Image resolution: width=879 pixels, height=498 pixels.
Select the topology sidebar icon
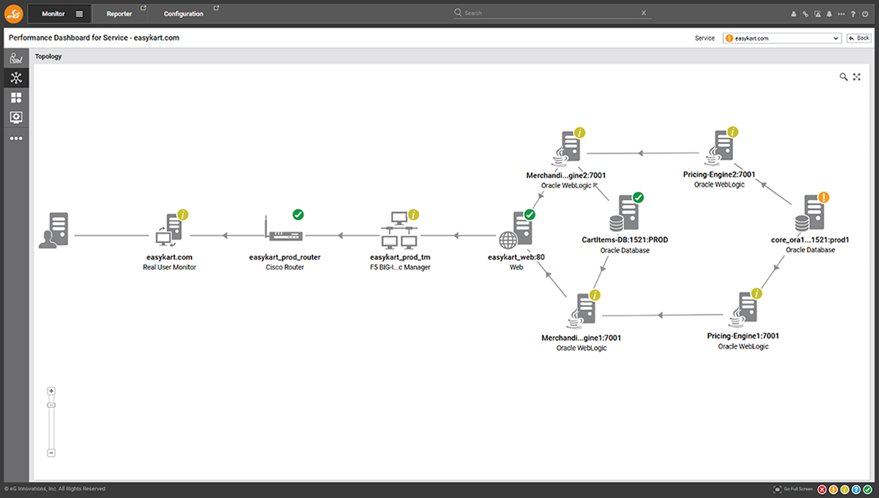[15, 78]
